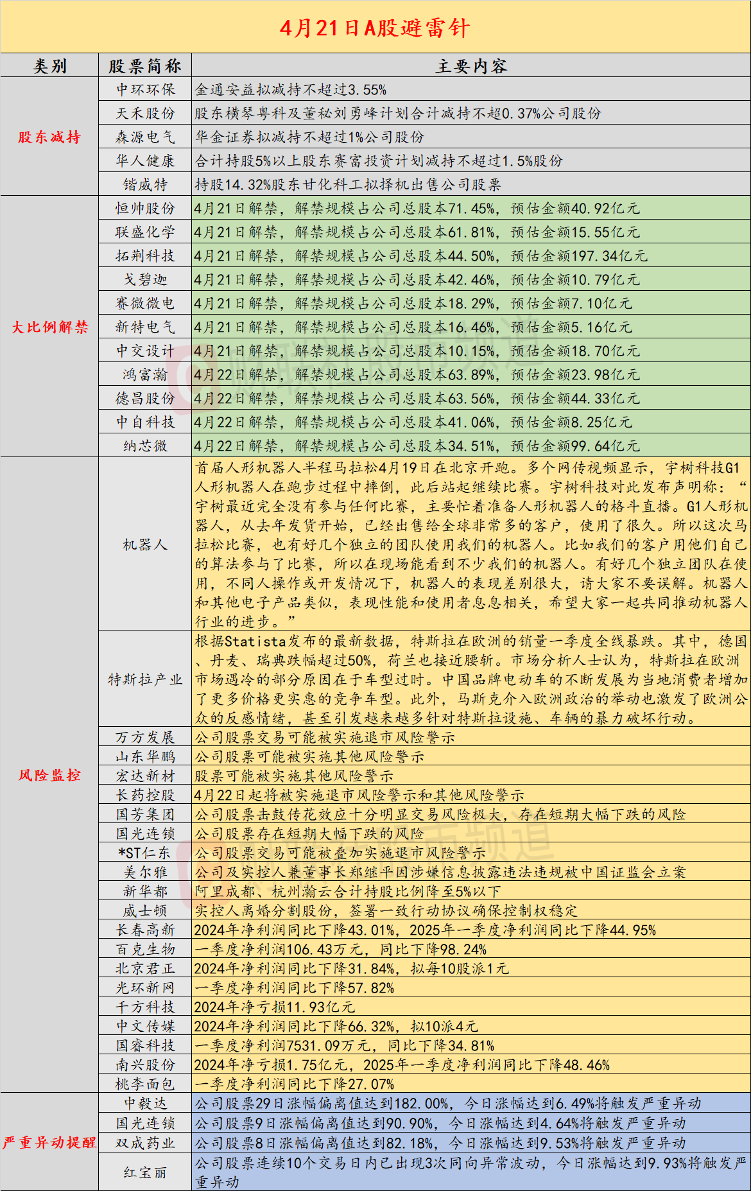Click stock name '锴威特'
The image size is (751, 1191).
coord(145,184)
